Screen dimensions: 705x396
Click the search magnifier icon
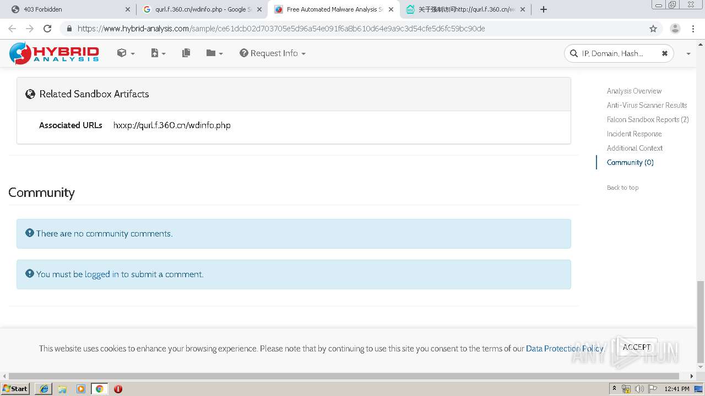tap(574, 53)
